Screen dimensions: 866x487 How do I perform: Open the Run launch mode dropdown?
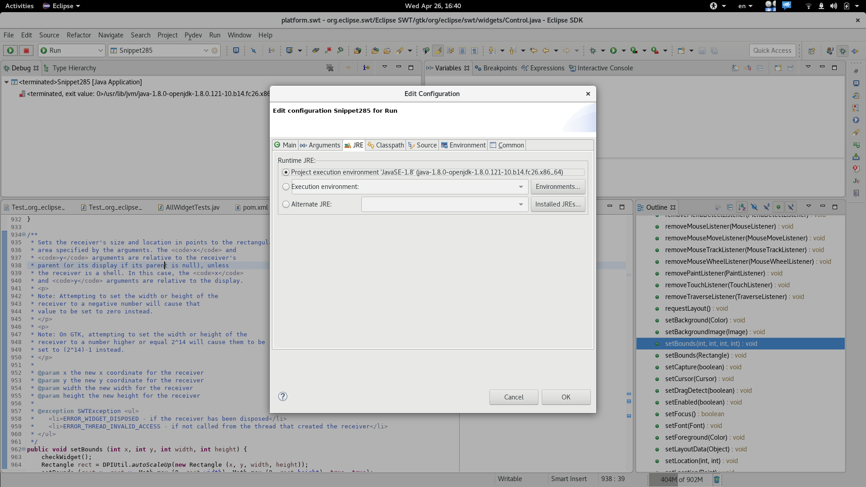[x=72, y=51]
